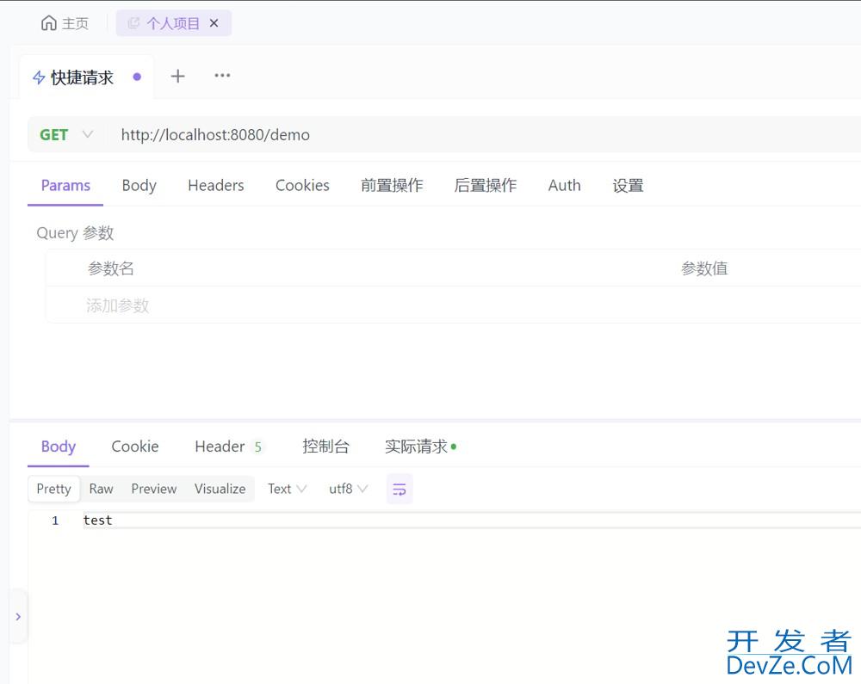
Task: Open the GET method dropdown
Action: point(66,135)
